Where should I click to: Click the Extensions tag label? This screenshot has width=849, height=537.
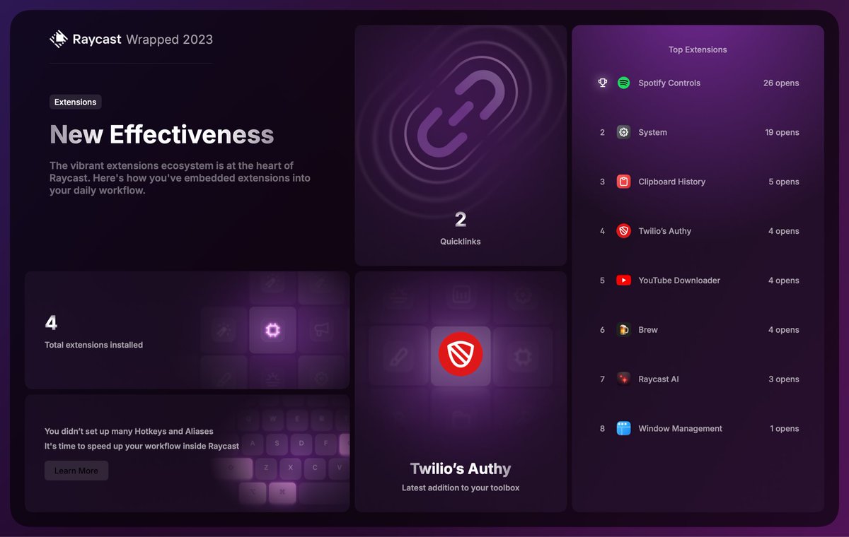76,102
